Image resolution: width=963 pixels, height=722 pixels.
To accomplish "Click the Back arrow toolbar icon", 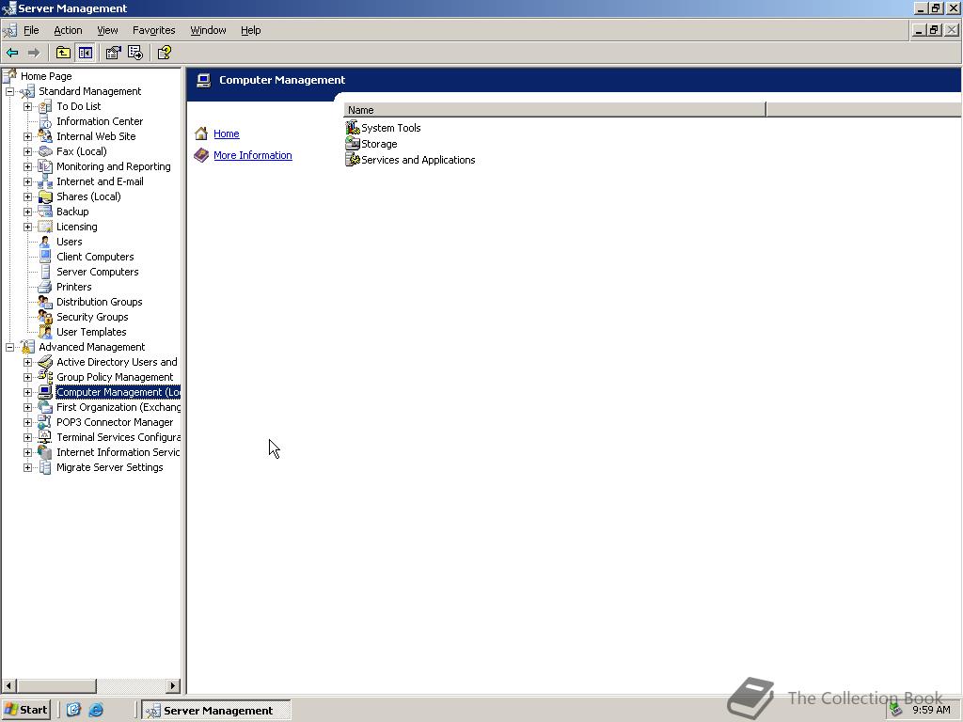I will click(12, 53).
